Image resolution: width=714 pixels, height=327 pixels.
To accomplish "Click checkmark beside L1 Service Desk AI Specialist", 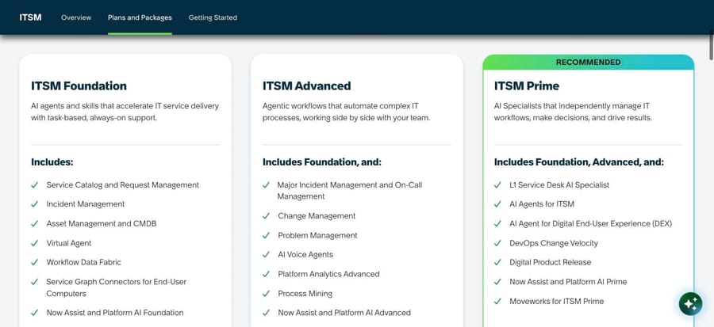I will pos(497,184).
